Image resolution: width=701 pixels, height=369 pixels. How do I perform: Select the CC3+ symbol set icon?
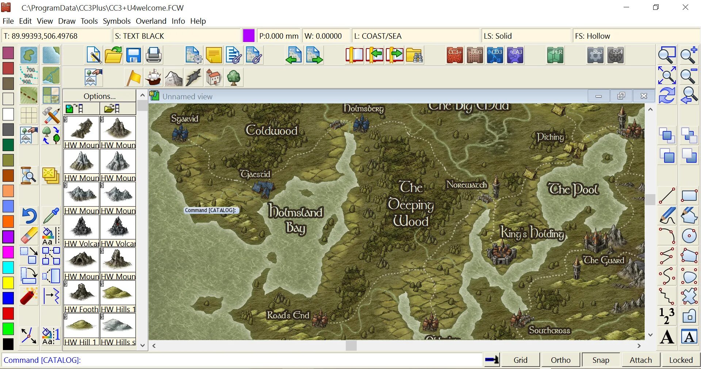point(455,55)
